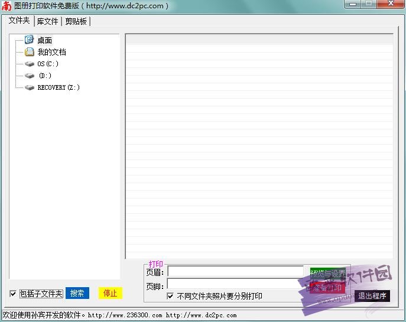Select 我的文档 in the folder tree
This screenshot has width=406, height=322.
coord(51,52)
